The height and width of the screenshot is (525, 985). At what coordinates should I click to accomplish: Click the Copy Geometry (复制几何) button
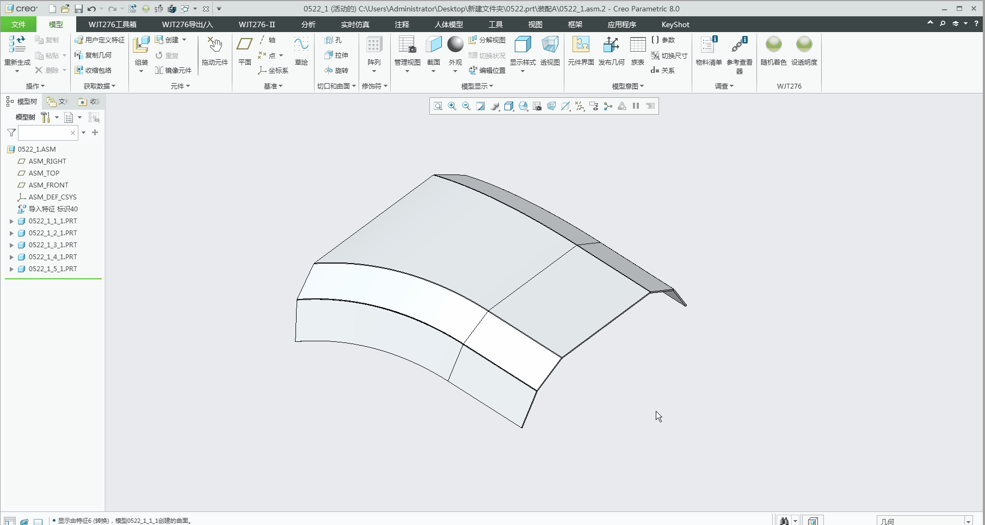pos(93,55)
